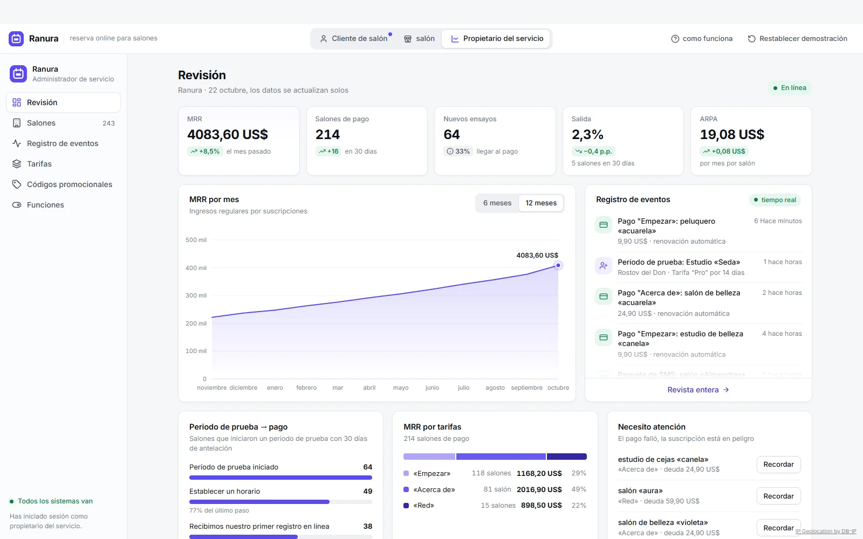Click the 'como funciona' link
The image size is (863, 539).
point(702,39)
